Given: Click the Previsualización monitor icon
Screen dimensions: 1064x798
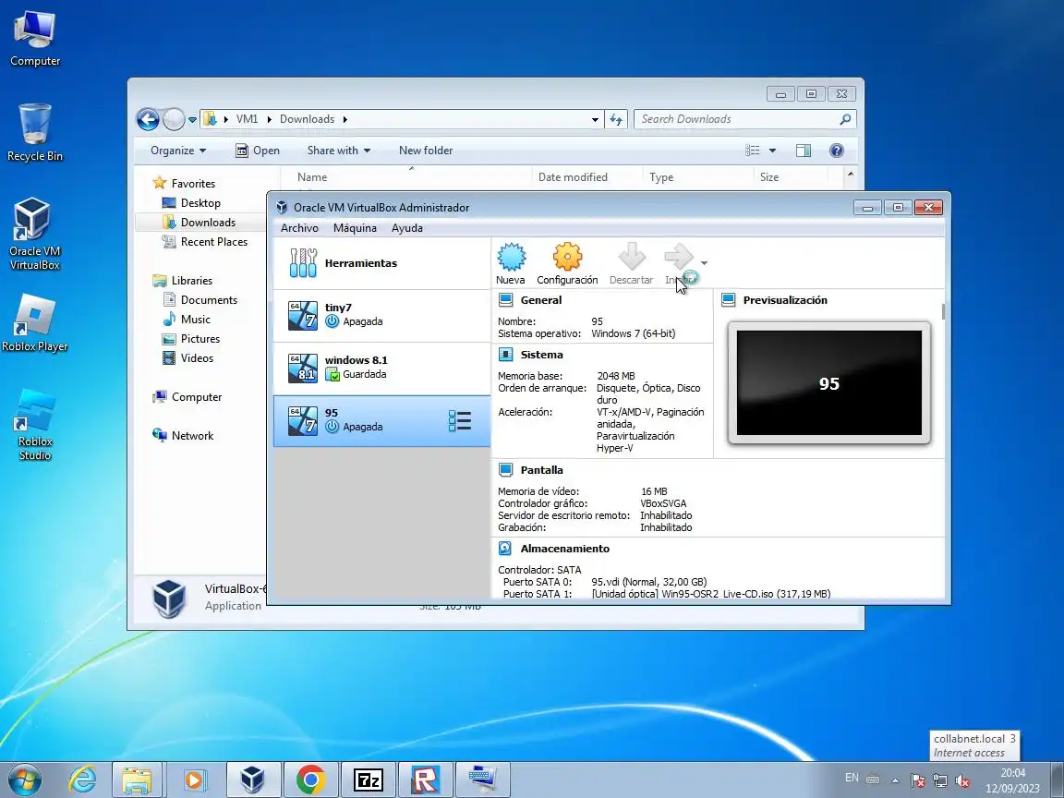Looking at the screenshot, I should (728, 300).
